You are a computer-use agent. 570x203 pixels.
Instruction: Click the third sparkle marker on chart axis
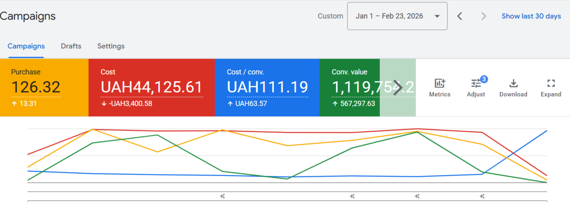click(417, 196)
